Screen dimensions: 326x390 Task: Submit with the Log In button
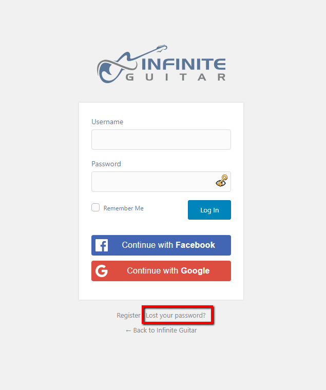click(x=209, y=210)
